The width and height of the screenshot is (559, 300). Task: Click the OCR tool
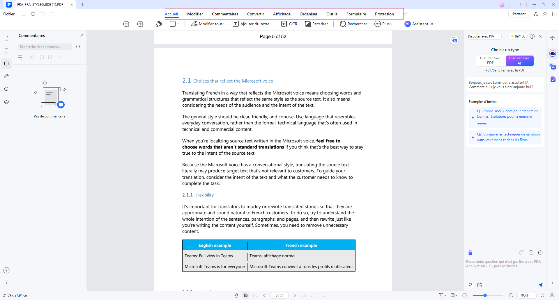coord(289,24)
